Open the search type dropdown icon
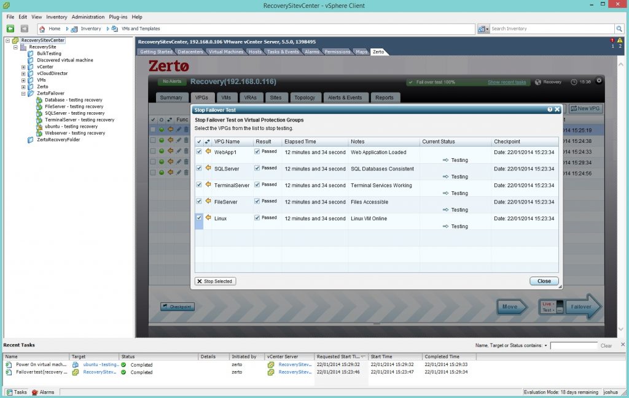 (x=483, y=29)
